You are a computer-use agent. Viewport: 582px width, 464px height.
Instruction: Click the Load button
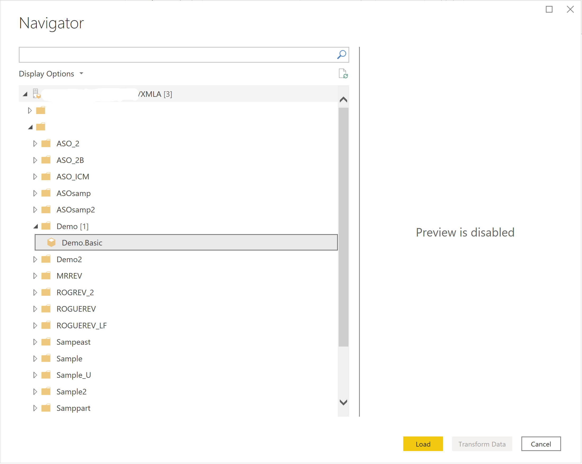(423, 444)
